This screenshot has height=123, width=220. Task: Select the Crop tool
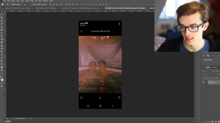click(2, 17)
